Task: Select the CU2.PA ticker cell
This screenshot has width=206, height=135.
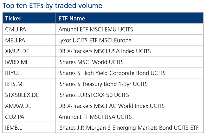Action: tap(29, 117)
